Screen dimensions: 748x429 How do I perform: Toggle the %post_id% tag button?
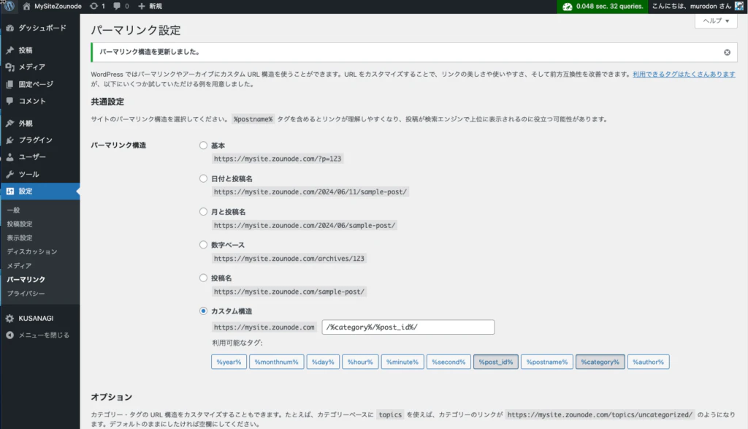(496, 362)
